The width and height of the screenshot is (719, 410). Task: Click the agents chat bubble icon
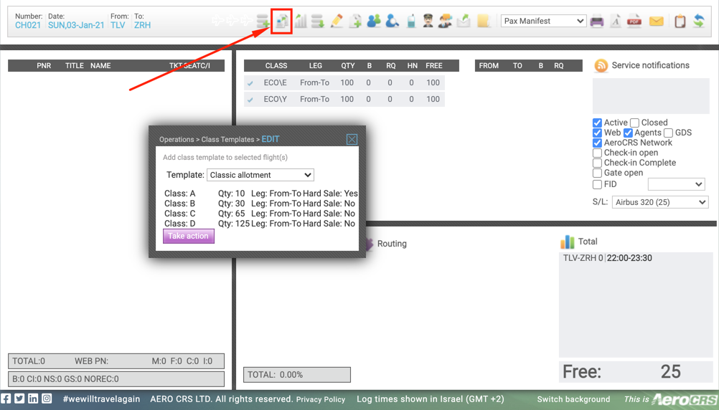[x=445, y=21]
